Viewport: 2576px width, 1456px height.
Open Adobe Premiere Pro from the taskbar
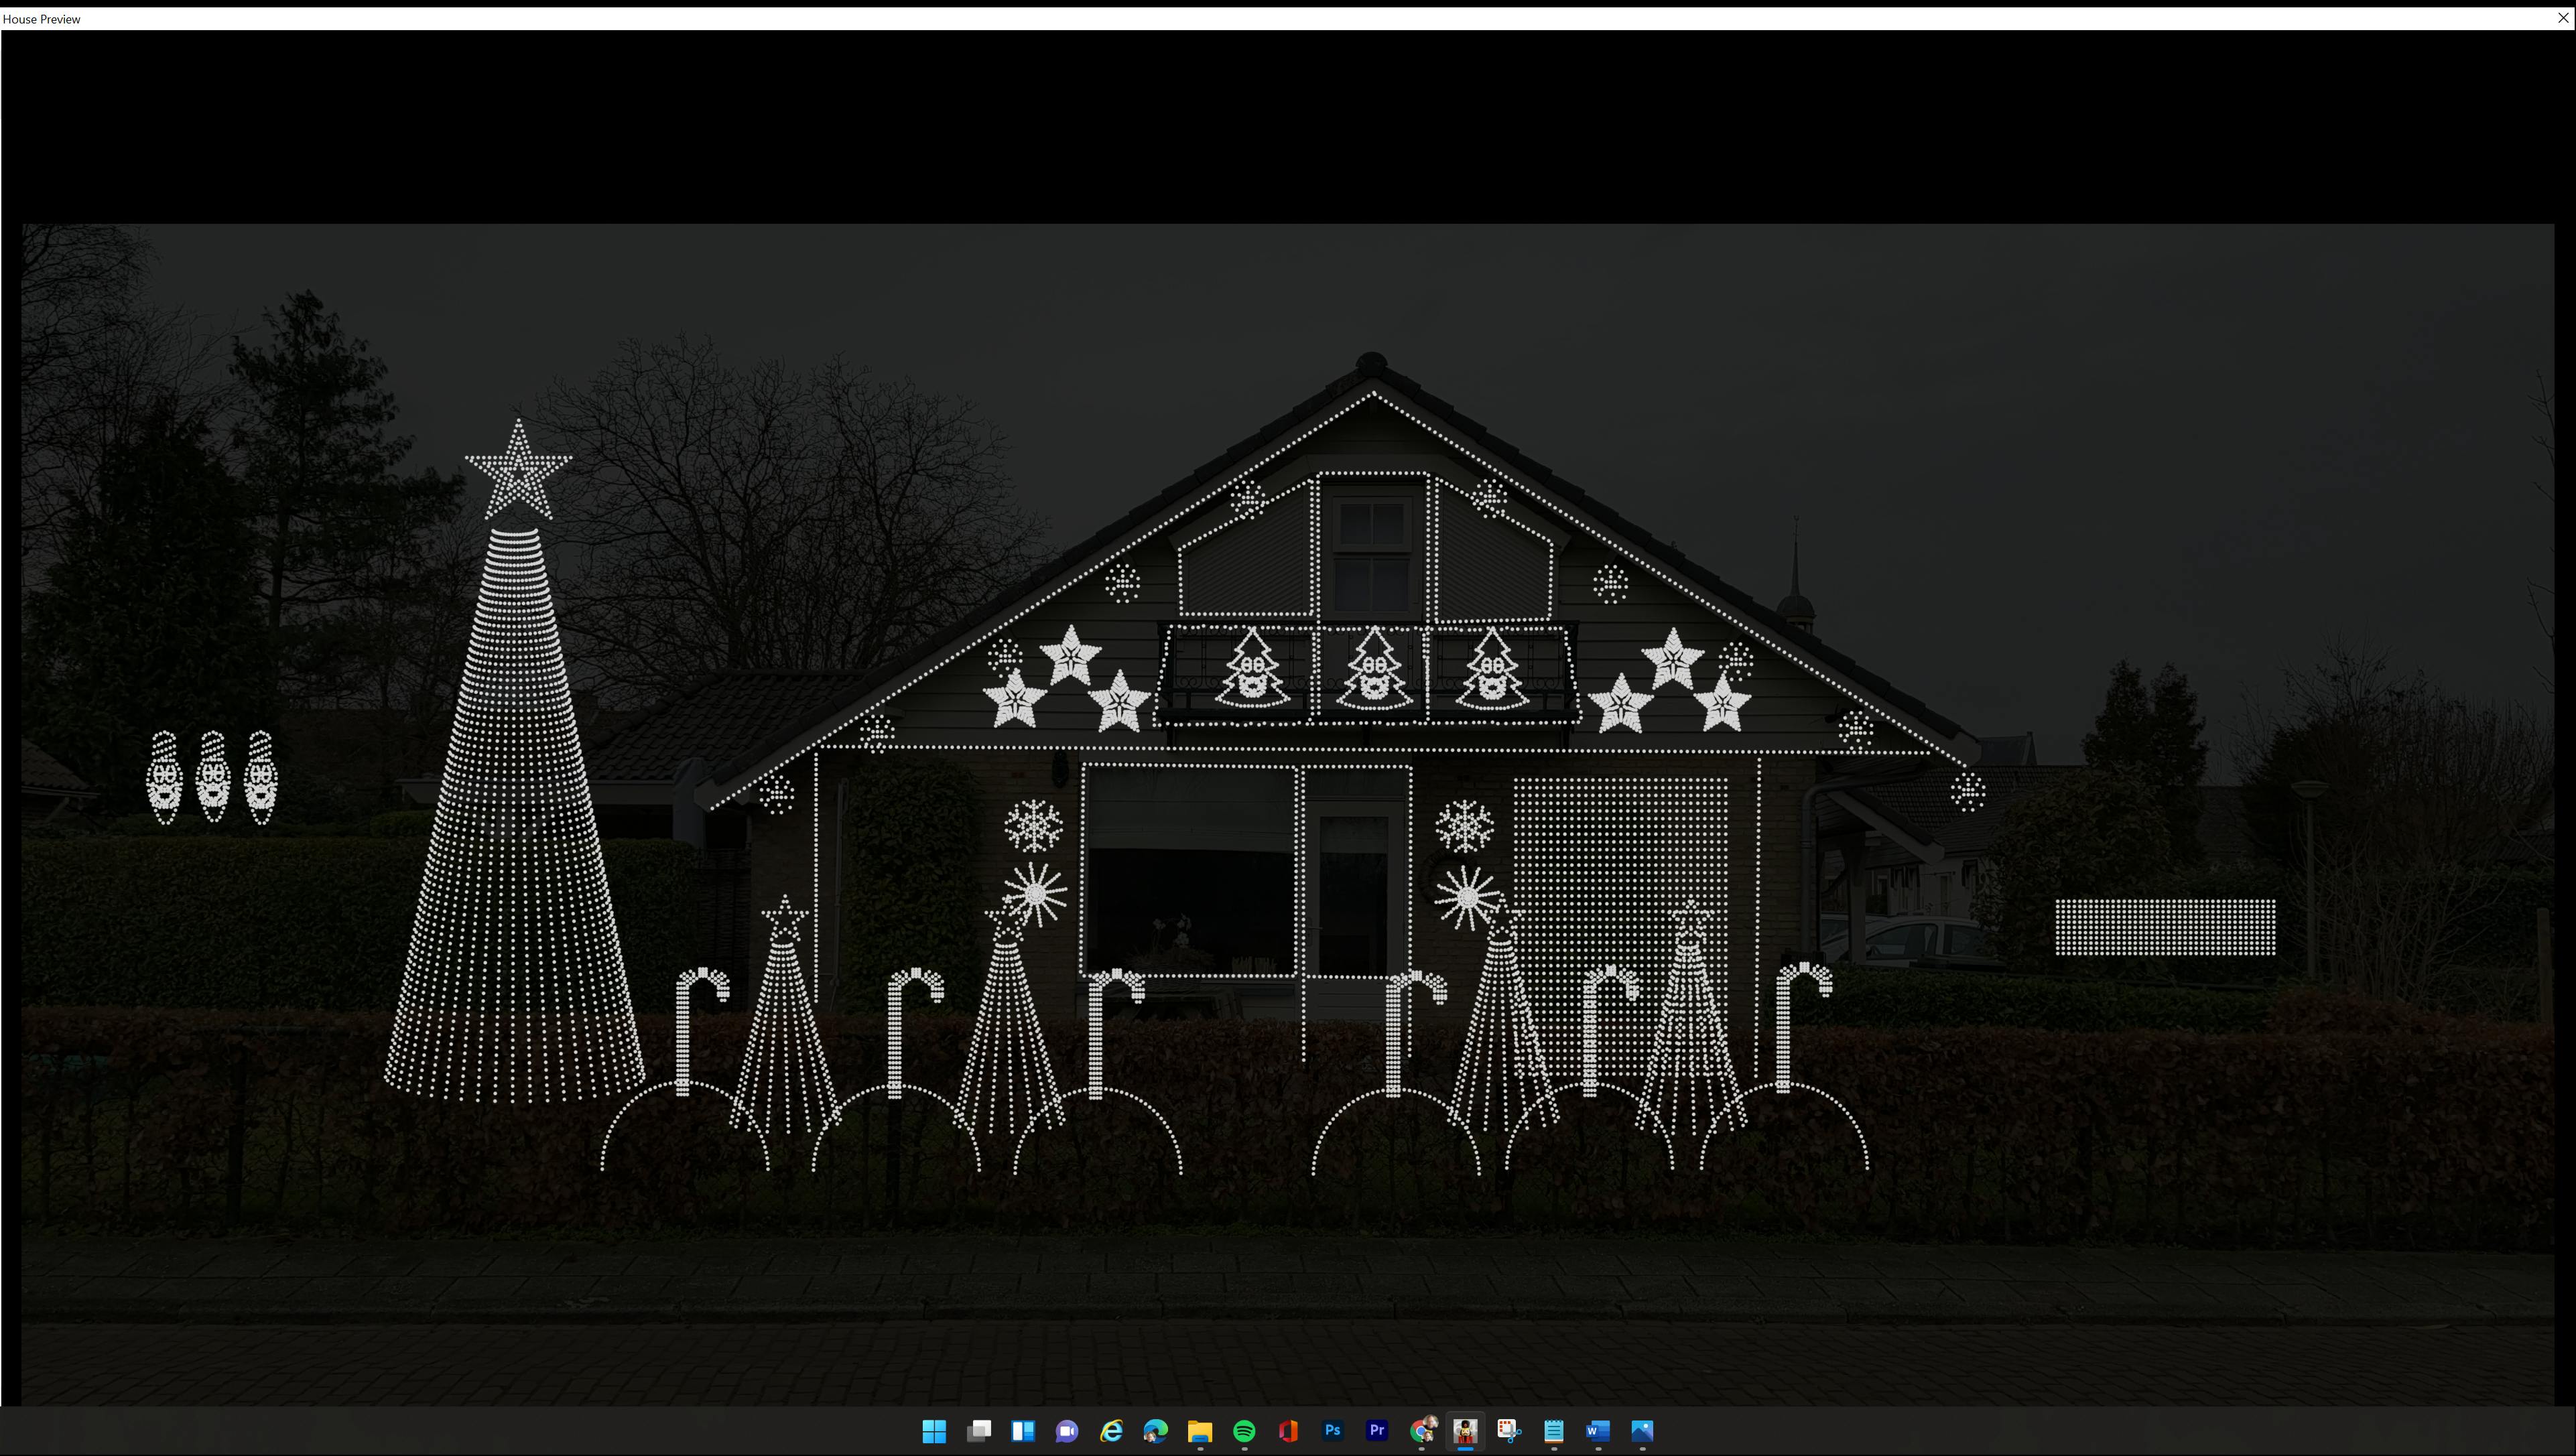[x=1377, y=1431]
